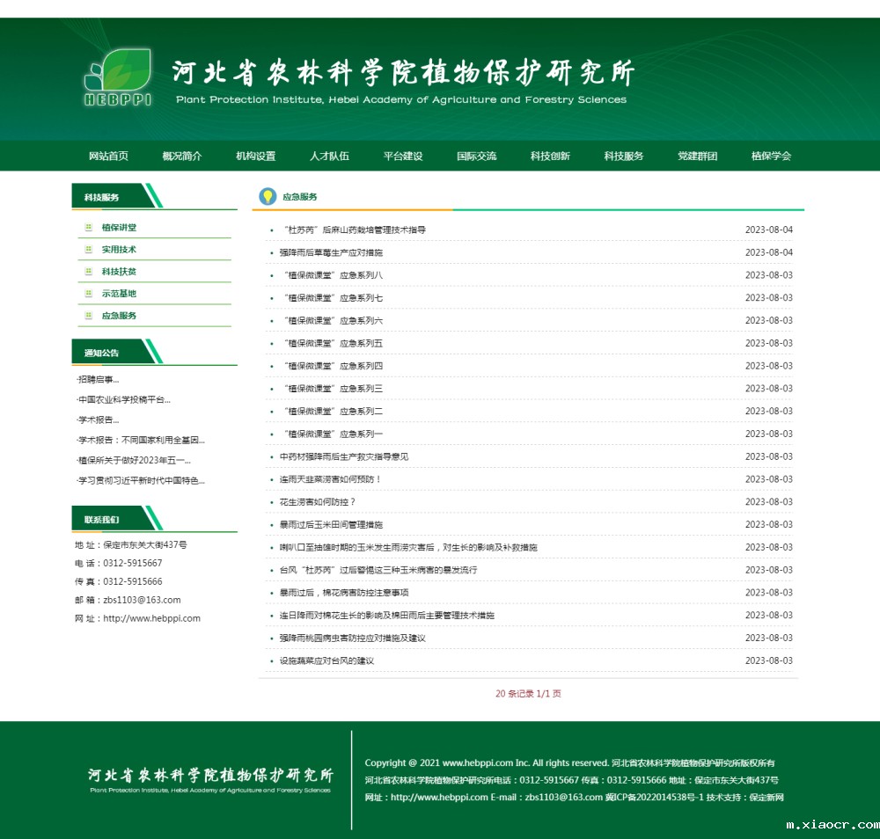Read article 花生涝害如何防控？
Image resolution: width=880 pixels, height=839 pixels.
318,502
